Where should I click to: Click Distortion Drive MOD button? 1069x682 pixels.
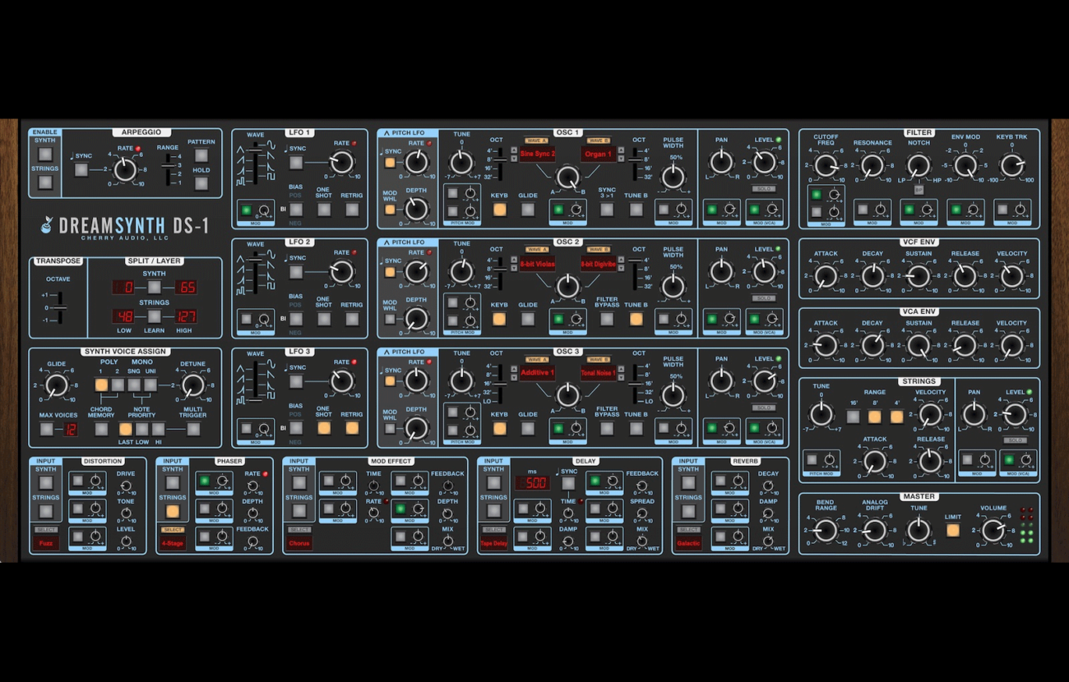pos(78,481)
